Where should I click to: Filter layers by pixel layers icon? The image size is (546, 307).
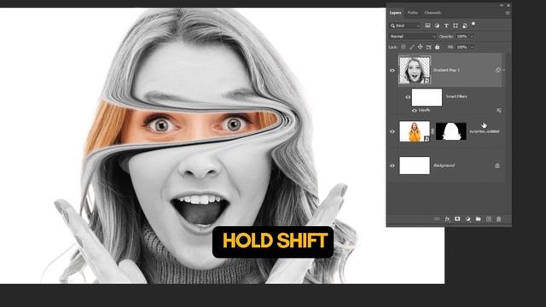427,26
